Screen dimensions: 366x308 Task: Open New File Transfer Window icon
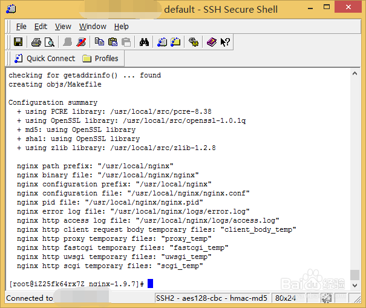pos(175,42)
